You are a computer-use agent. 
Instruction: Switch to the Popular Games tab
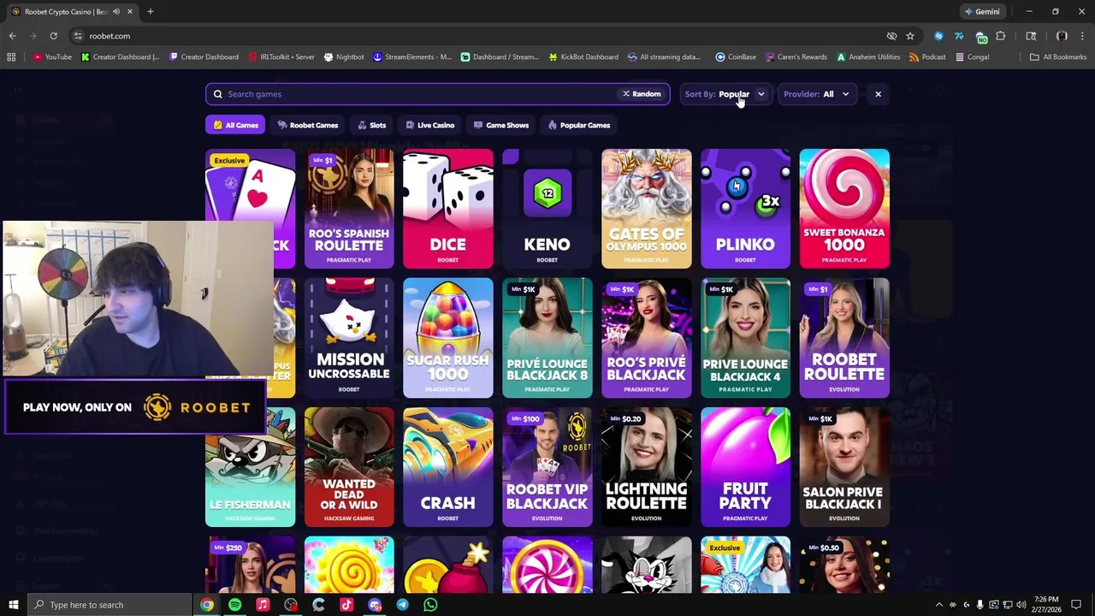pyautogui.click(x=579, y=125)
